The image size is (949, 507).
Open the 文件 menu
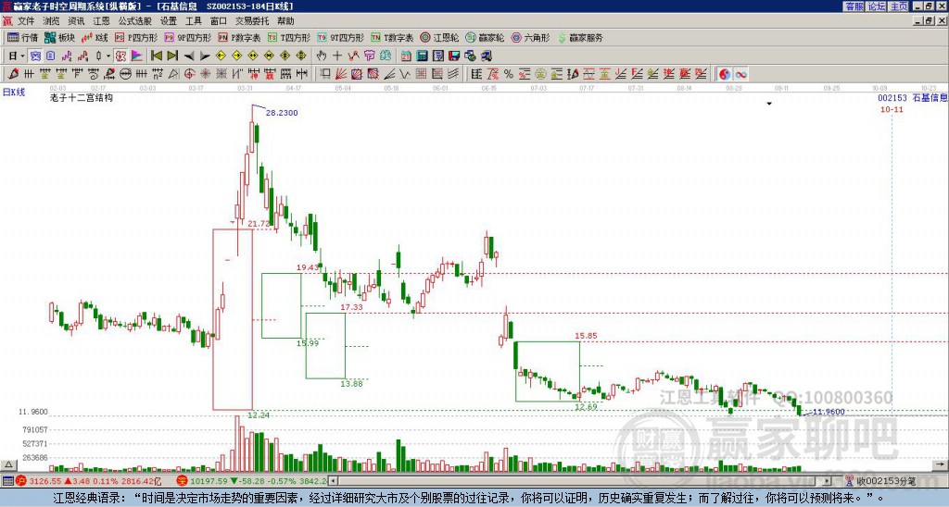tap(26, 21)
